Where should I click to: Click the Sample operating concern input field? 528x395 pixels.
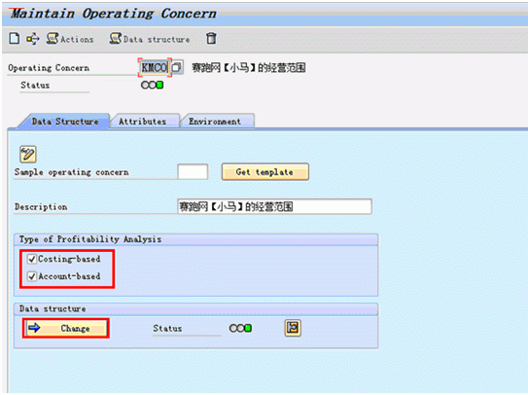point(193,172)
